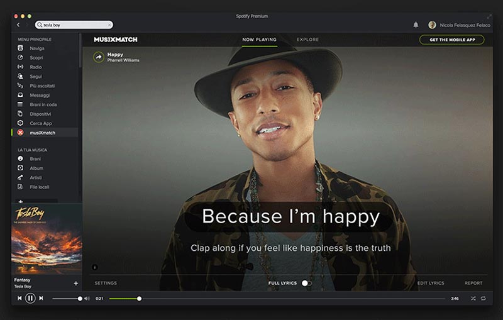This screenshot has height=320, width=503.
Task: Click the volume slider handle
Action: coord(80,299)
